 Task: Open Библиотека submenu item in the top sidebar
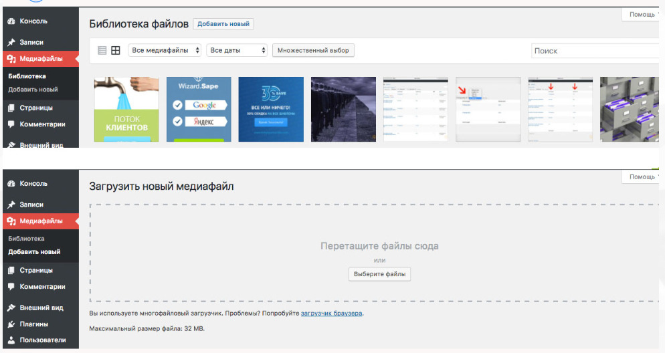click(27, 76)
